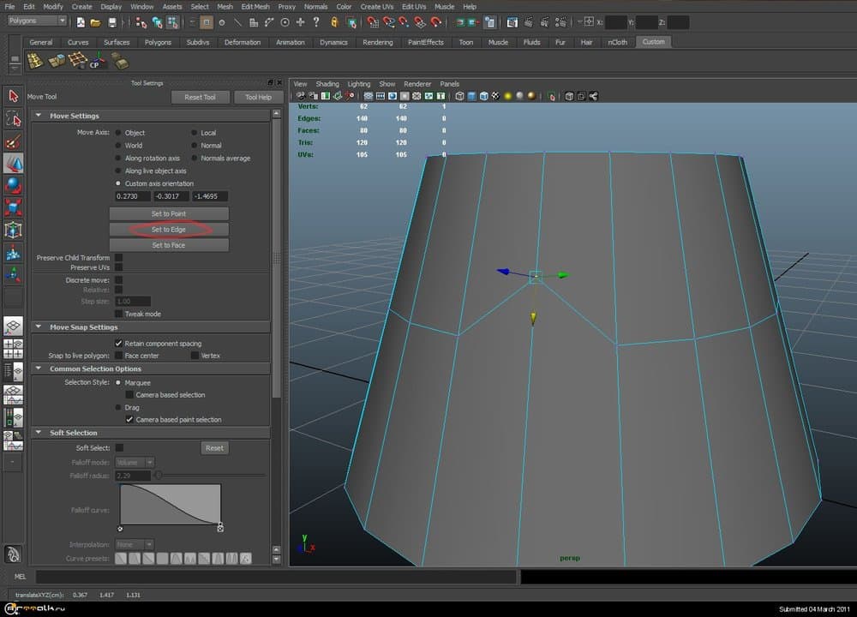This screenshot has width=857, height=617.
Task: Choose the Rotate tool sphere icon
Action: 13,185
